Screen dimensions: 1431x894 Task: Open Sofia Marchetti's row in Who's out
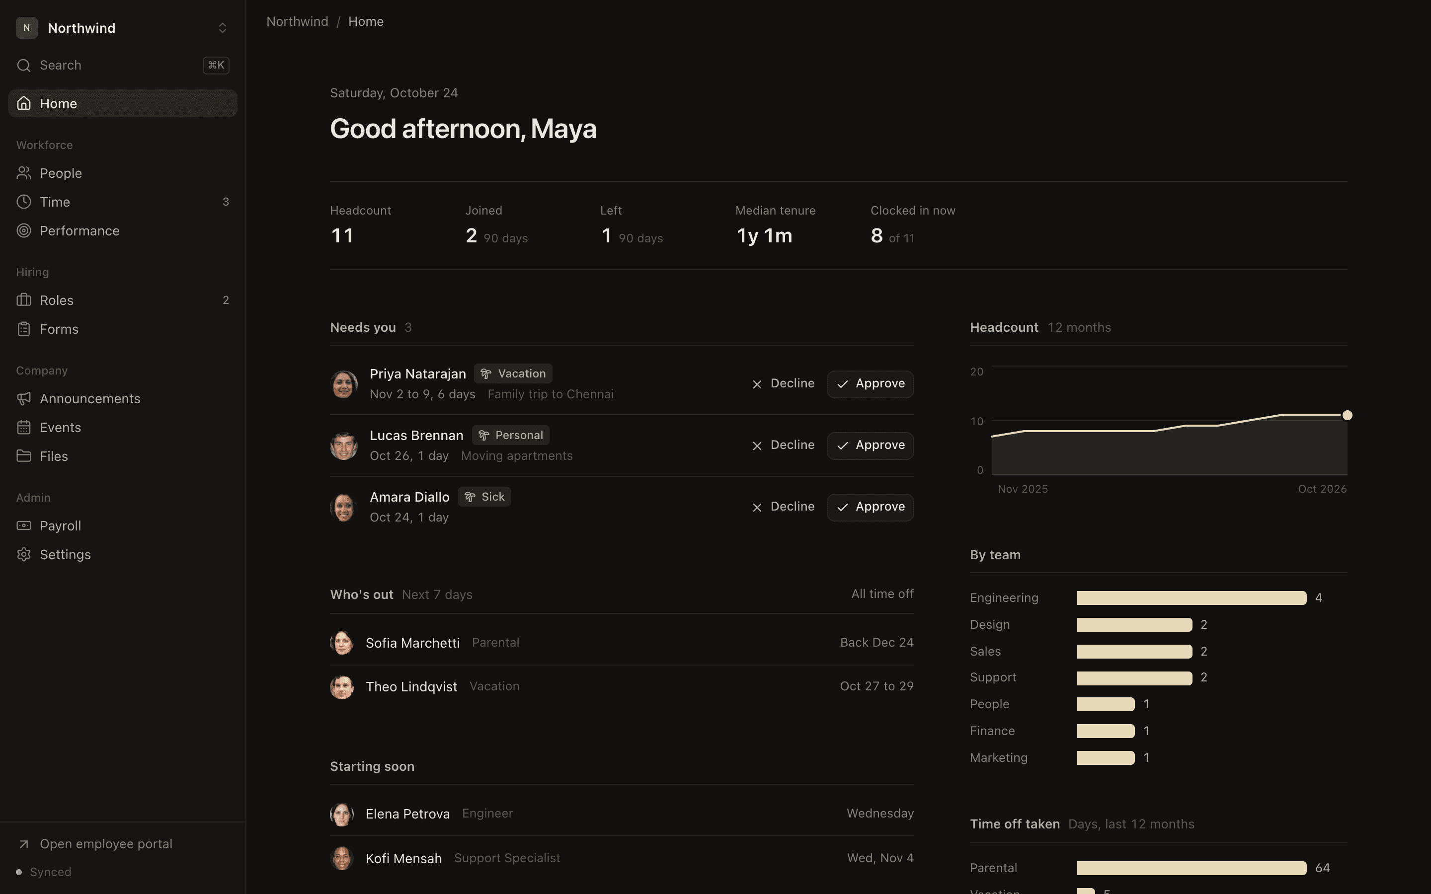(622, 643)
